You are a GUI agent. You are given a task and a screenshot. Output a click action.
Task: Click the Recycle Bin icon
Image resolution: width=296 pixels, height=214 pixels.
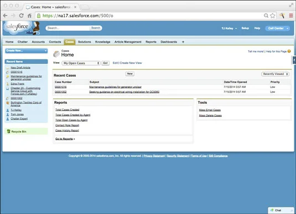pyautogui.click(x=8, y=131)
